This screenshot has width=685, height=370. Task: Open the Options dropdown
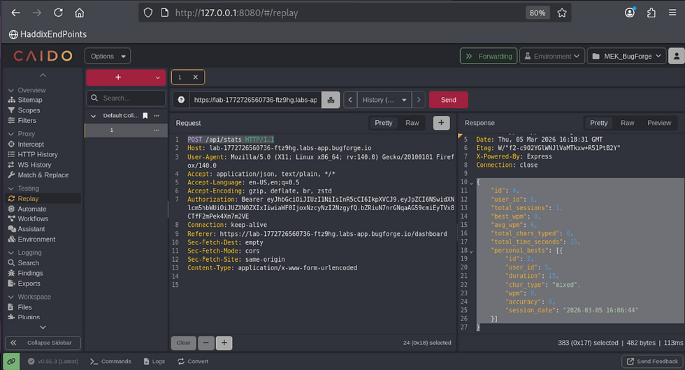click(108, 56)
